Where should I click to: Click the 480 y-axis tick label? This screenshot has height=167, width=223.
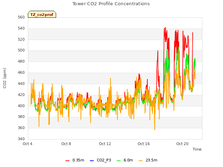[x=21, y=62]
